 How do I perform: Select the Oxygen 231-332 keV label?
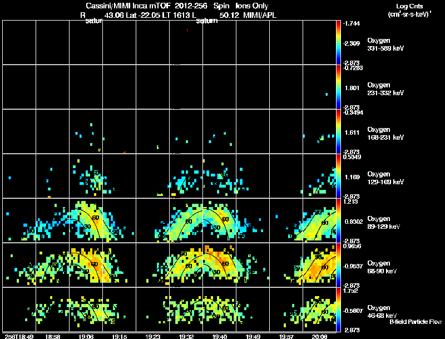coord(385,89)
